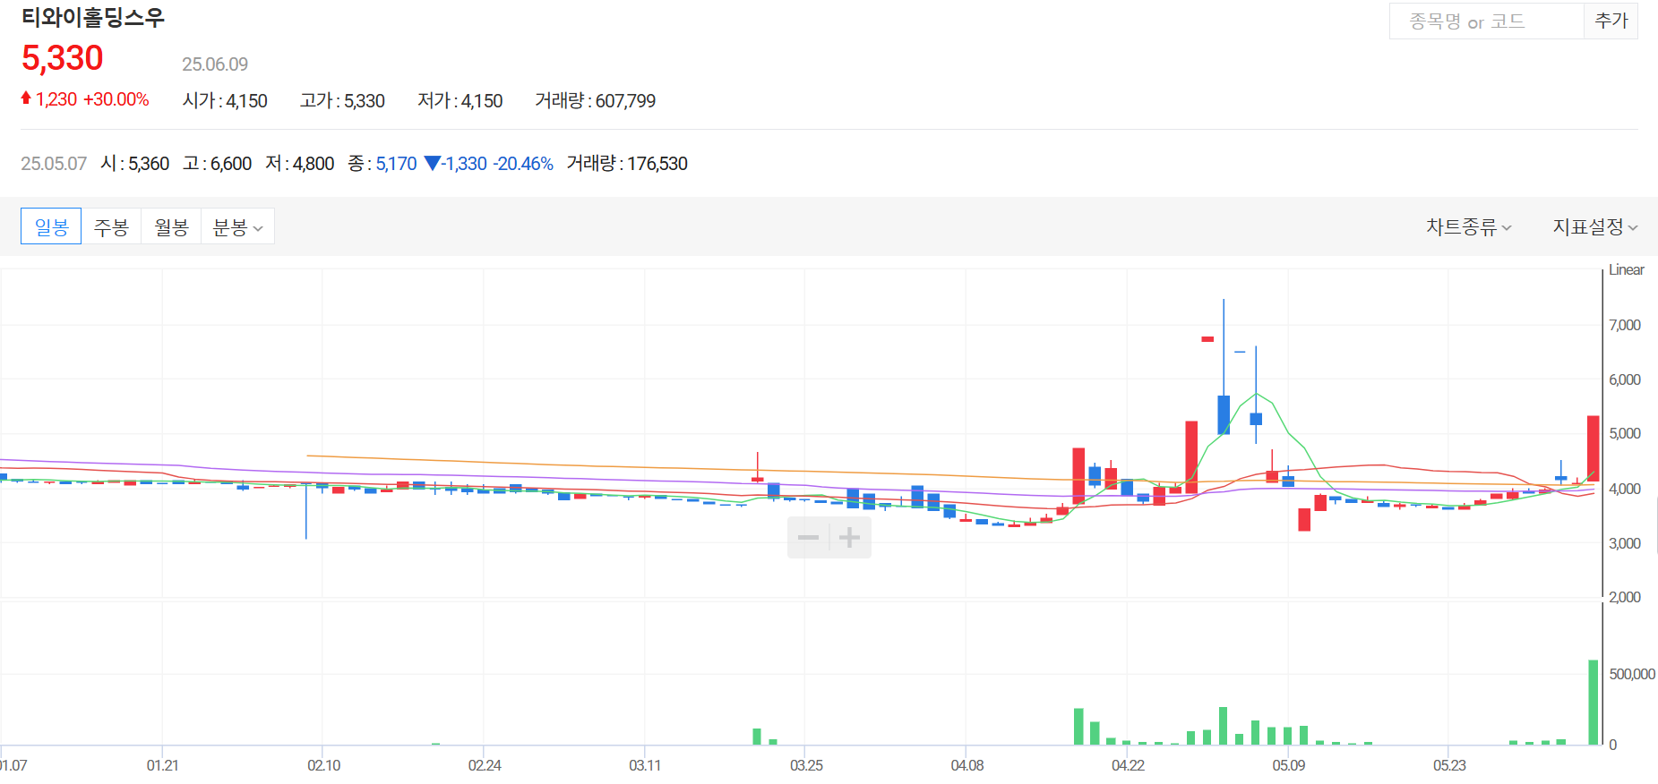Click change value 1,230 +30.00%
The width and height of the screenshot is (1658, 784).
pyautogui.click(x=85, y=99)
